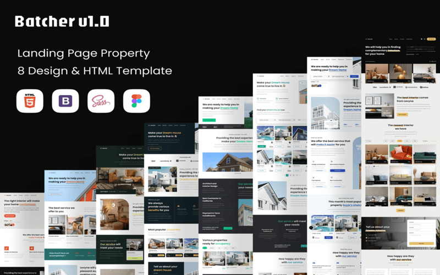440x275 pixels.
Task: Click the 'Batcher v1.0' title text
Action: (x=62, y=21)
